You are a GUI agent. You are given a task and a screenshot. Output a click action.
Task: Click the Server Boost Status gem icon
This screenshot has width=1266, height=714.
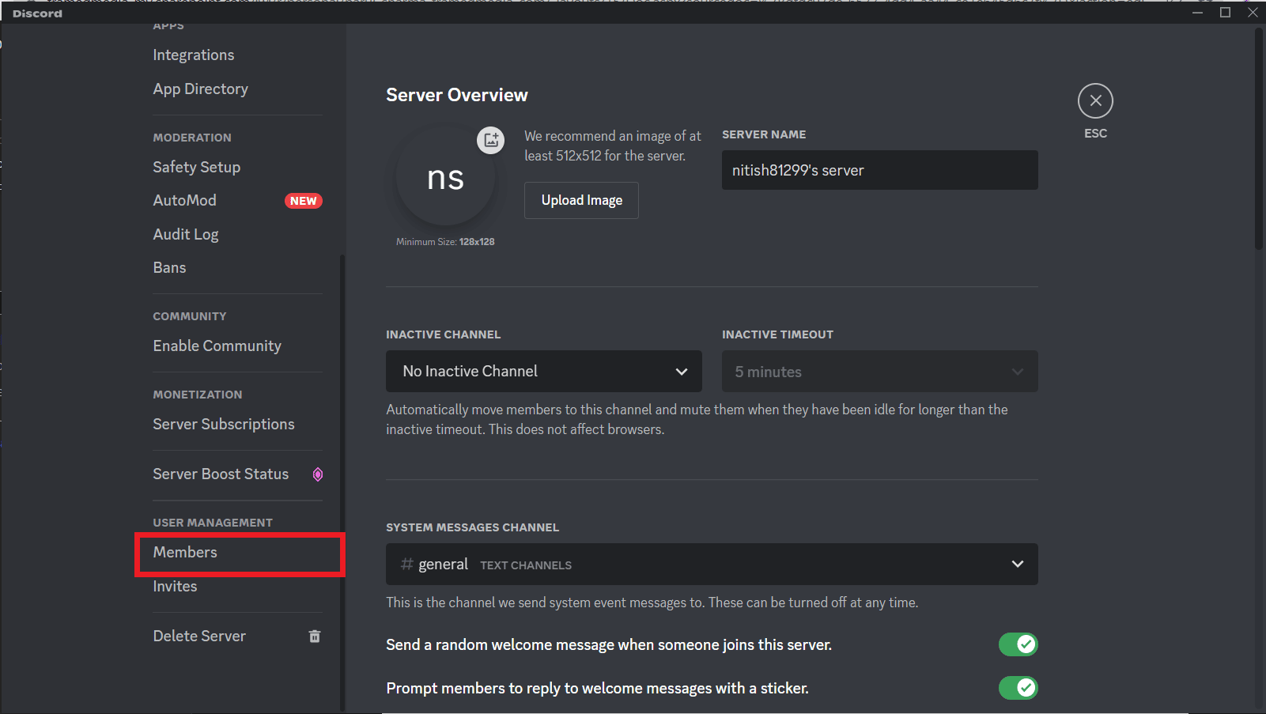click(x=317, y=474)
